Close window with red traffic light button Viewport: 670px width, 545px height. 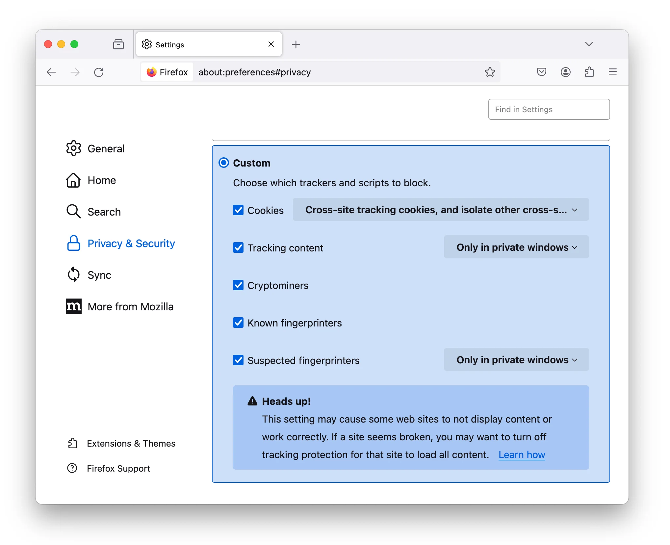coord(48,44)
